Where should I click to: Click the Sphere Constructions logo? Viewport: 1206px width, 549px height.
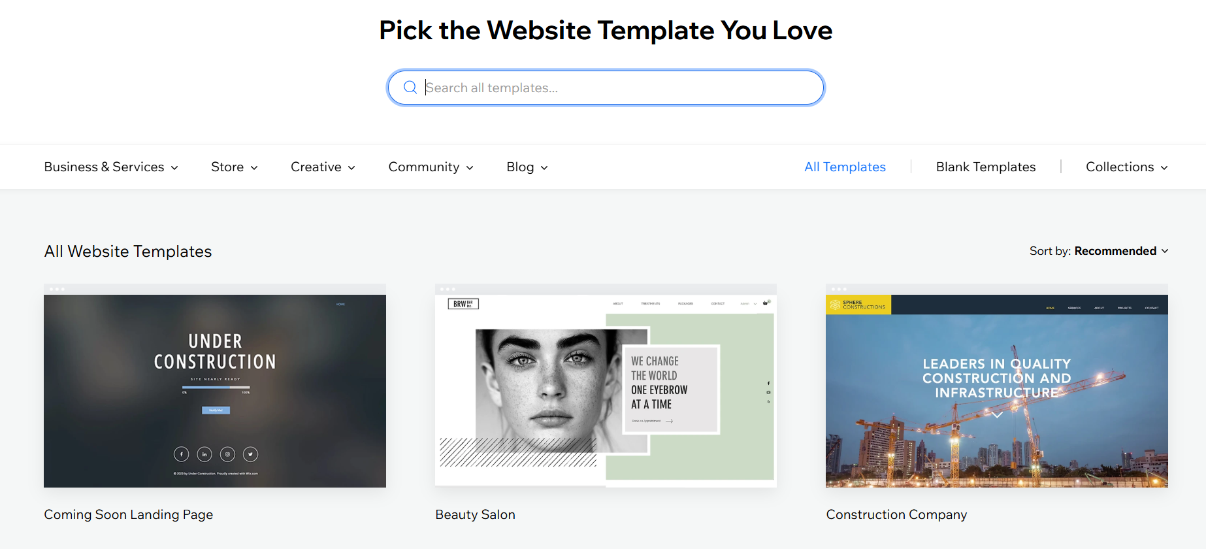(858, 305)
